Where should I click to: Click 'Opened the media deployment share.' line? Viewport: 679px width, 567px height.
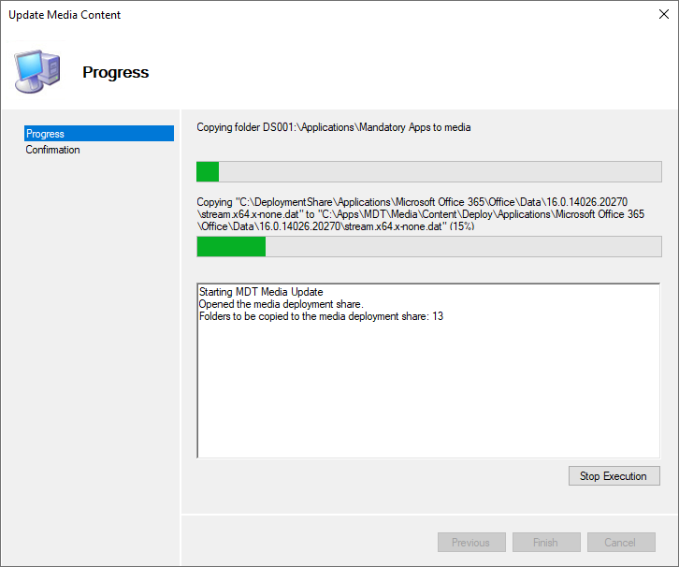click(281, 304)
